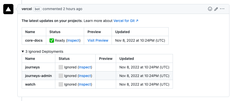
Task: Edit the comment with pencil icon
Action: click(x=216, y=9)
